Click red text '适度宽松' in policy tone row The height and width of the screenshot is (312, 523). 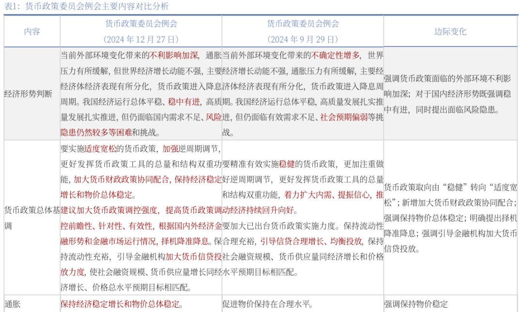(101, 149)
